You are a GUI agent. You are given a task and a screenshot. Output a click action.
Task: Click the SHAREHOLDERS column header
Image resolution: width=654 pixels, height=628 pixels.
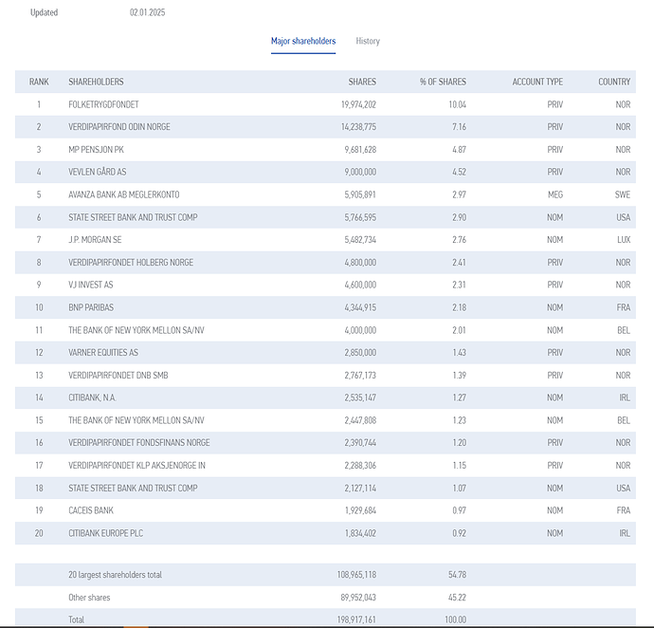[x=96, y=82]
